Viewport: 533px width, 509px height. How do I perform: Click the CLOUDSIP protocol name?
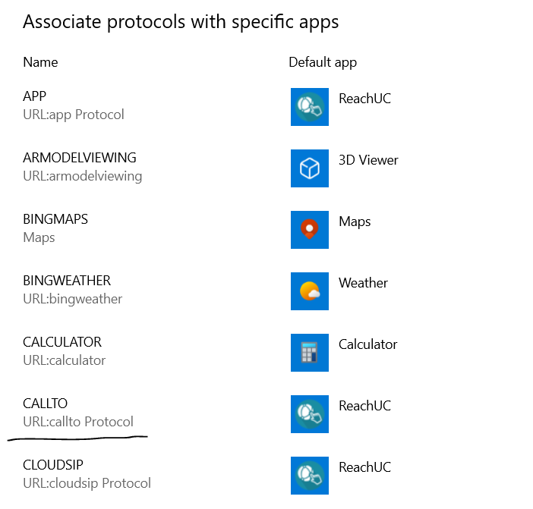pos(53,465)
